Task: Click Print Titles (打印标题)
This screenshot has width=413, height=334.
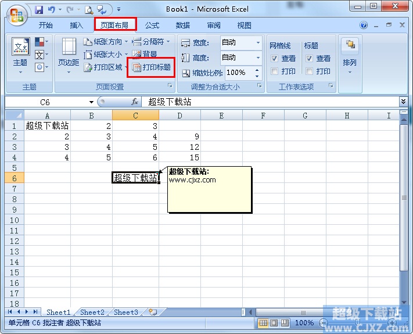Action: pyautogui.click(x=151, y=67)
